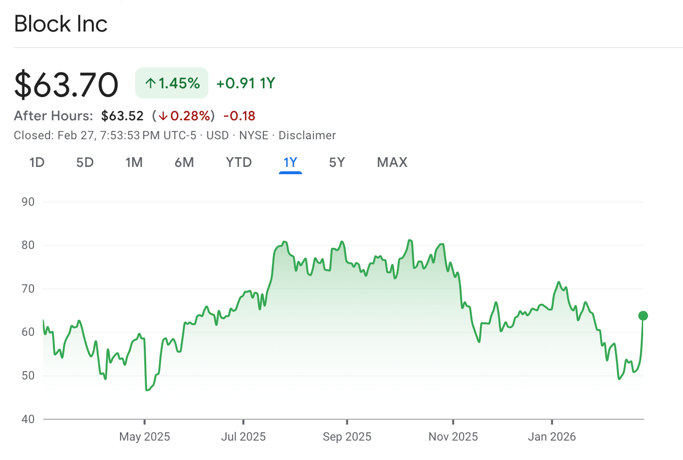Screen dimensions: 683x460
Task: Show the 1M price history
Action: 134,163
